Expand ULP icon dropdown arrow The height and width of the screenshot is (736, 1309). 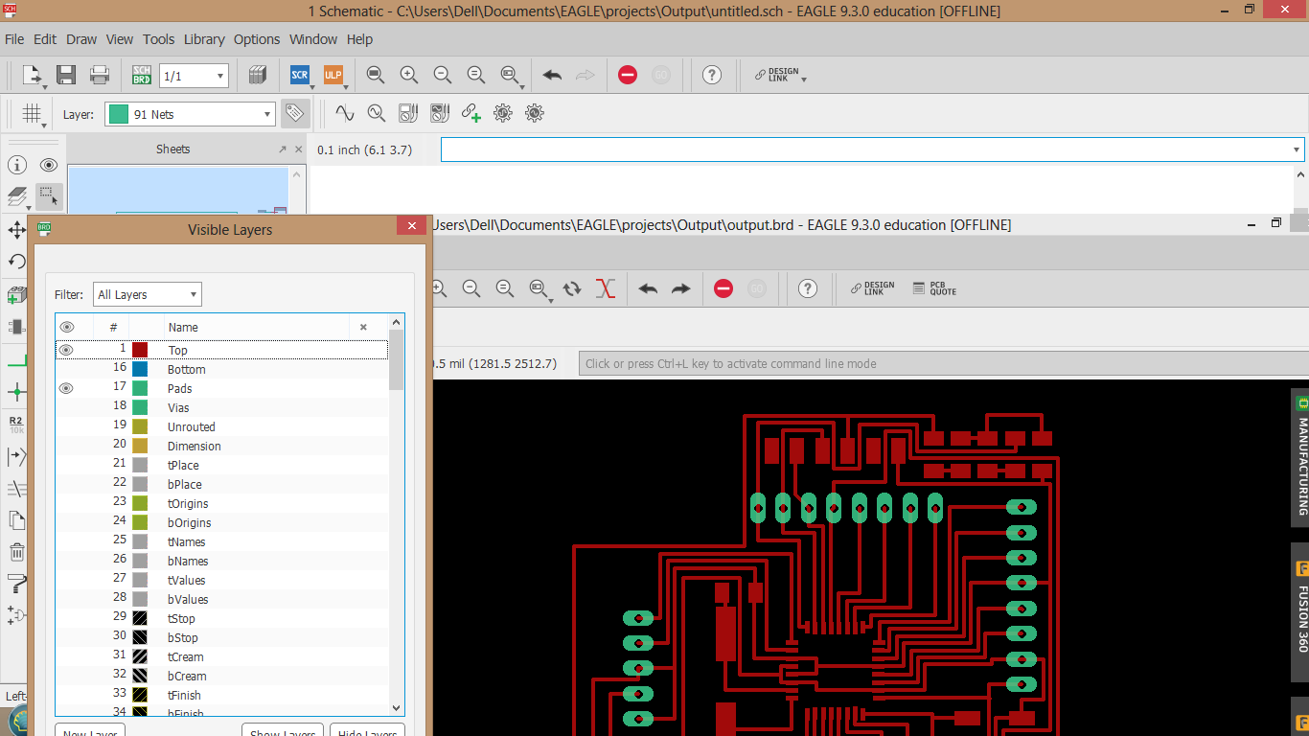[x=345, y=86]
